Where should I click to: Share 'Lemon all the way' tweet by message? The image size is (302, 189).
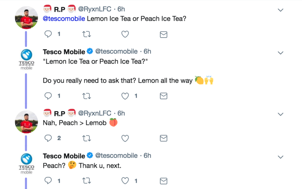(x=163, y=96)
